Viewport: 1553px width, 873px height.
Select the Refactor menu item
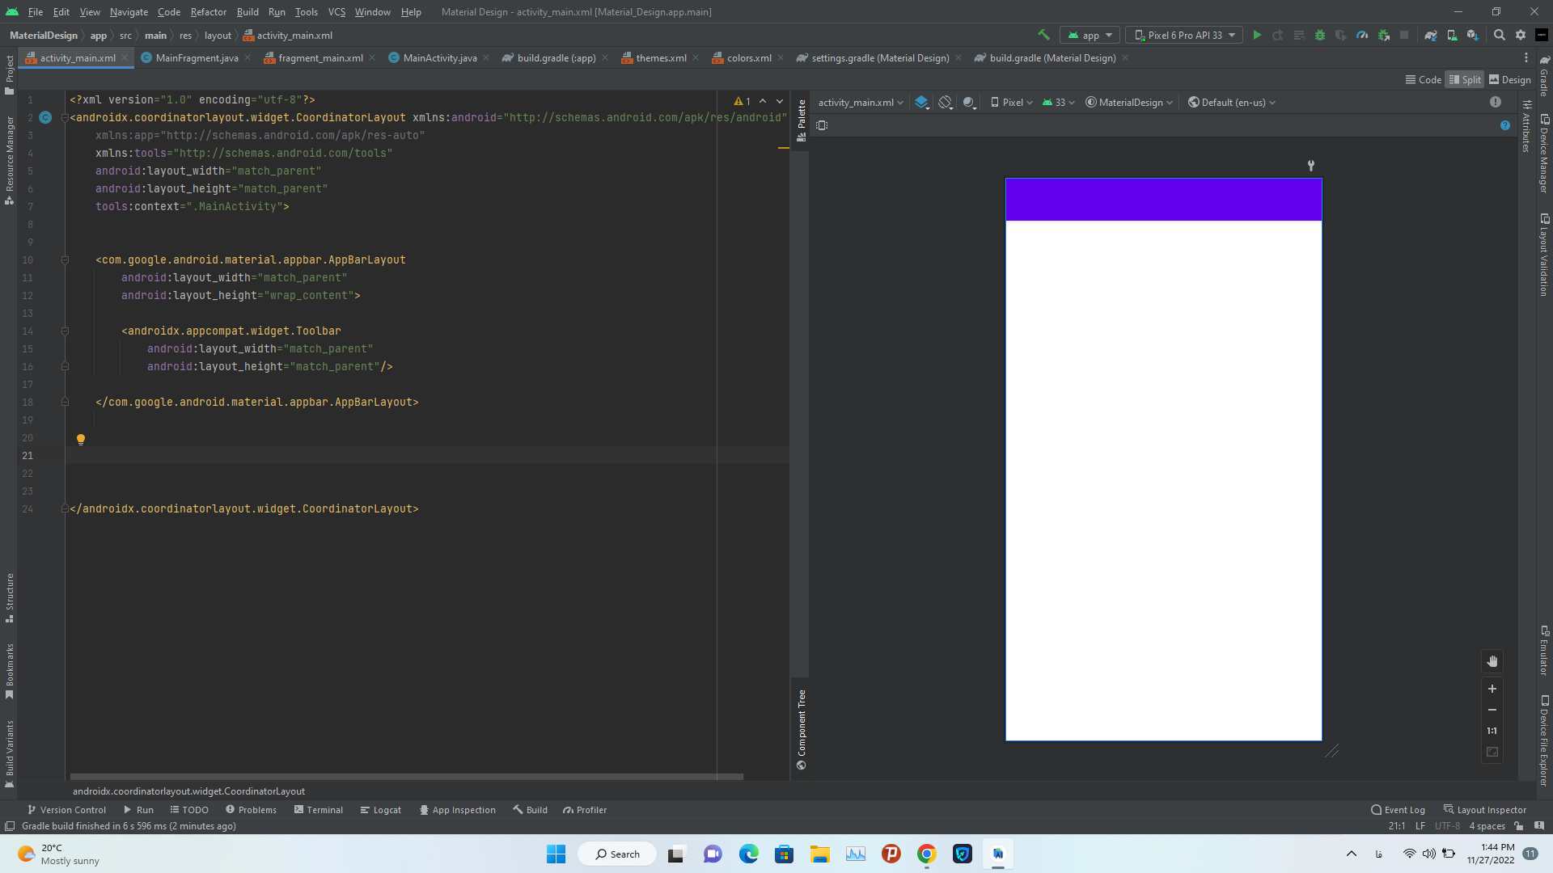209,12
